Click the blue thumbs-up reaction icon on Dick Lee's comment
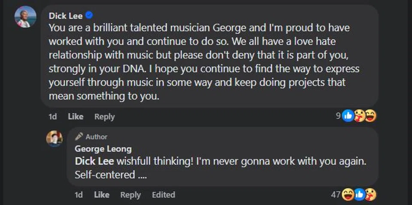Image resolution: width=412 pixels, height=205 pixels. coord(348,116)
